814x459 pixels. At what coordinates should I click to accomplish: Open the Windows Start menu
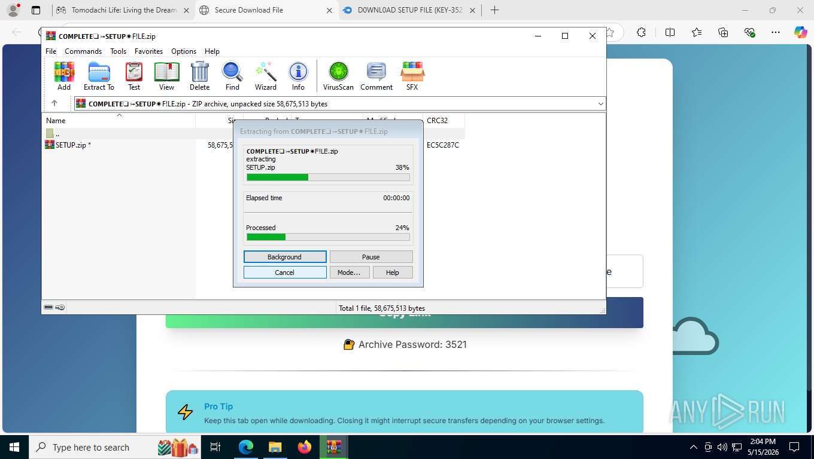14,447
